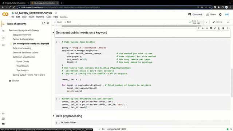The height and width of the screenshot is (131, 233).
Task: Go to Set up environment section
Action: [x=22, y=35]
